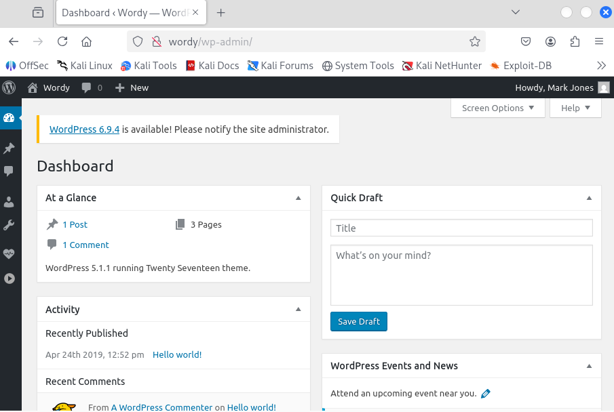
Task: Click the Dashboard gauge icon in sidebar
Action: point(9,118)
